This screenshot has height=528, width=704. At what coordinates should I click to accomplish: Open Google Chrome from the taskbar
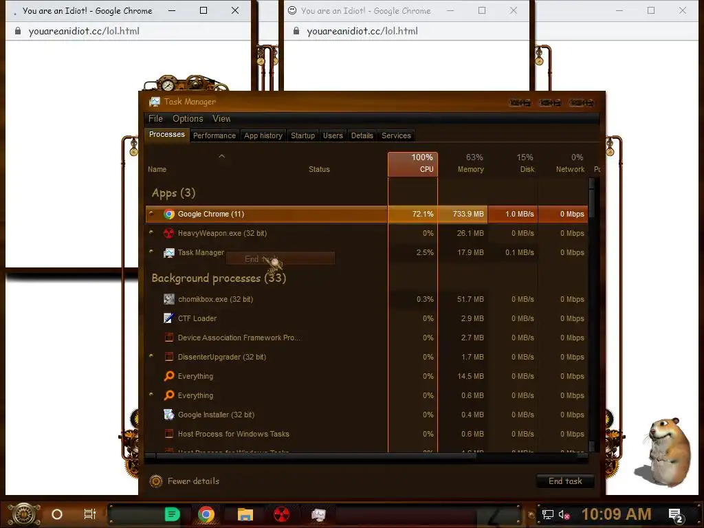(206, 514)
